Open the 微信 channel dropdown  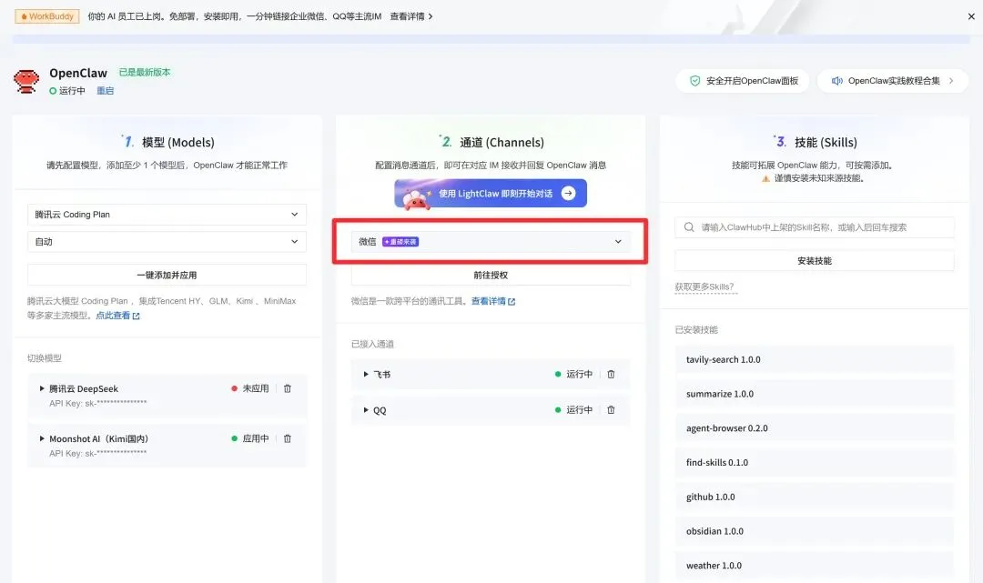(x=491, y=242)
